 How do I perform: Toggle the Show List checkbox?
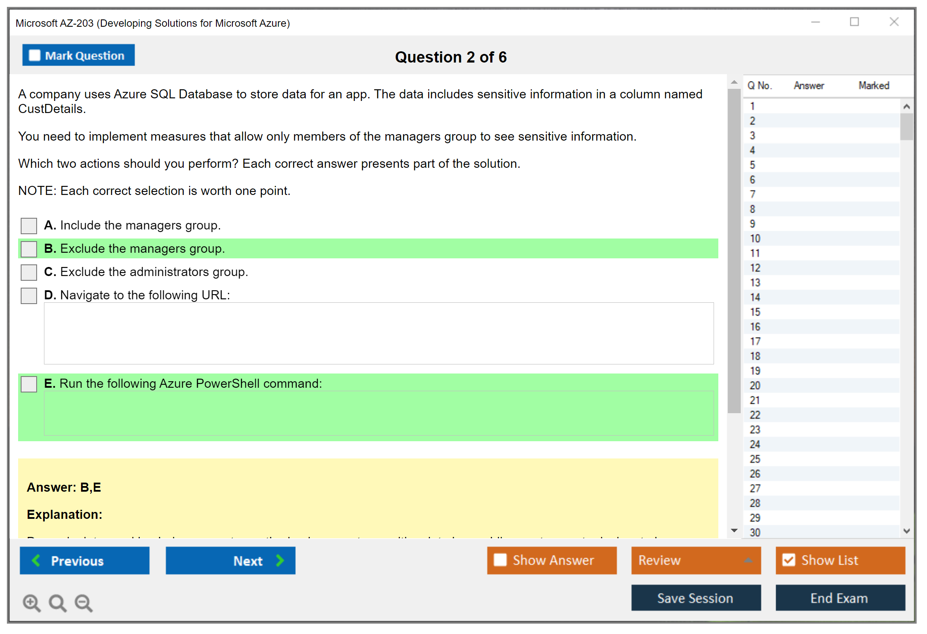click(789, 560)
